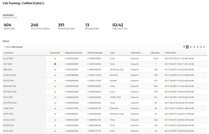Click Alice Doe's phone number +14056705860
This screenshot has height=134, width=209.
(94, 58)
